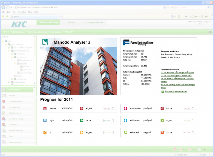Click the green arrow beside Kallvatten -1,5%
This screenshot has height=157, width=214.
(x=162, y=120)
